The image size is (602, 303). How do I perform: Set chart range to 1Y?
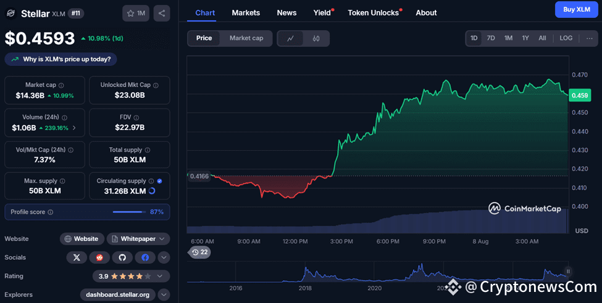pyautogui.click(x=525, y=38)
